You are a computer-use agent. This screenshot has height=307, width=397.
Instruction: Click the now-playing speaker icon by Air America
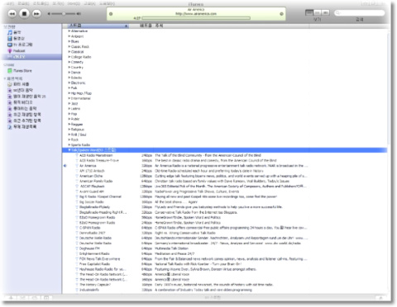coord(65,166)
